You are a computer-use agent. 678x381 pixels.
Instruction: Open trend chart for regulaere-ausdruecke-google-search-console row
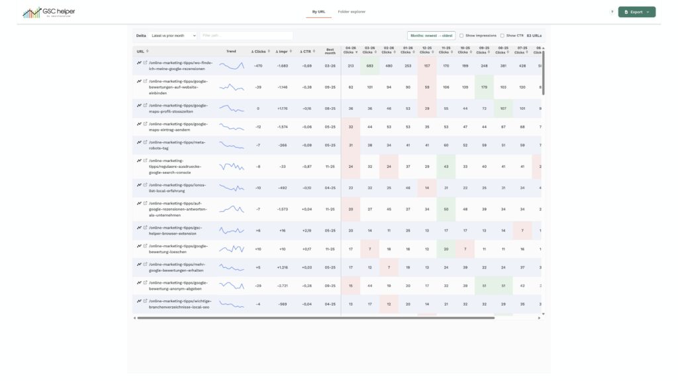[x=139, y=161]
